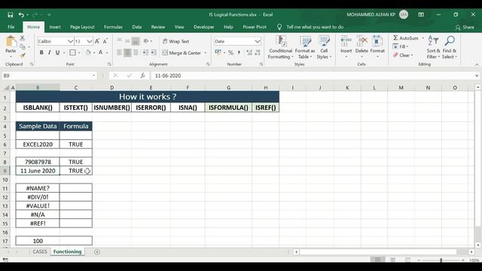The image size is (482, 271).
Task: Increase font size with larger A icon
Action: click(97, 41)
